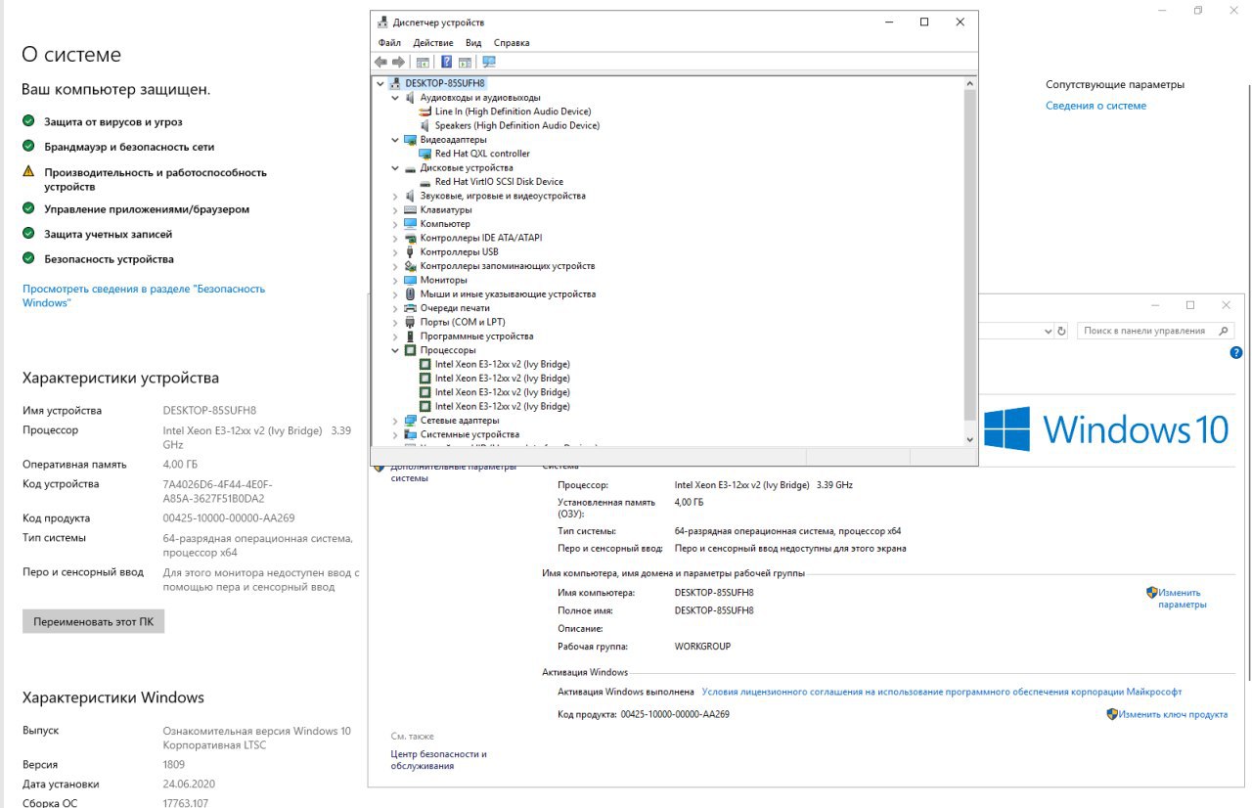Open Просмотреть сведения в разделе Безопасность Windows link

(144, 295)
